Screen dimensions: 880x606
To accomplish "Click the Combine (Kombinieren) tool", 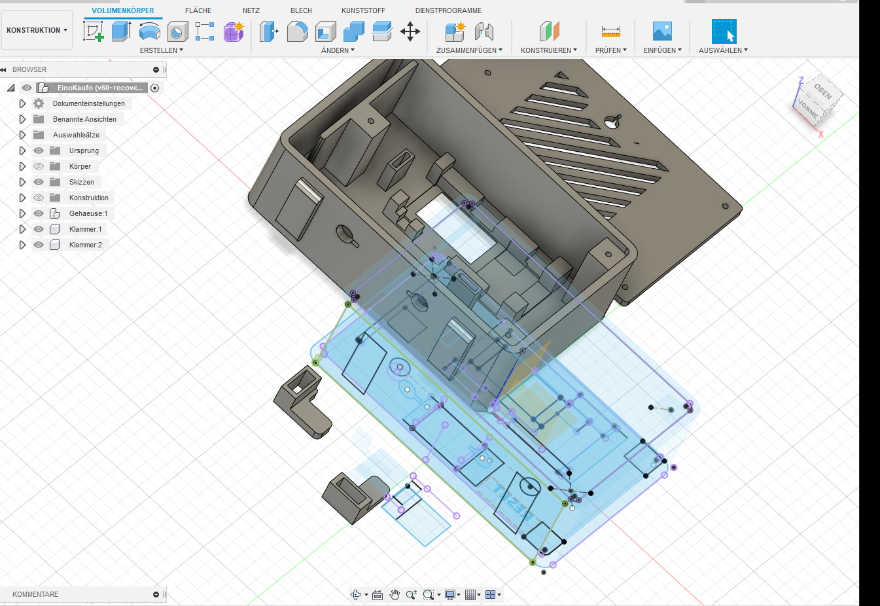I will tap(353, 31).
